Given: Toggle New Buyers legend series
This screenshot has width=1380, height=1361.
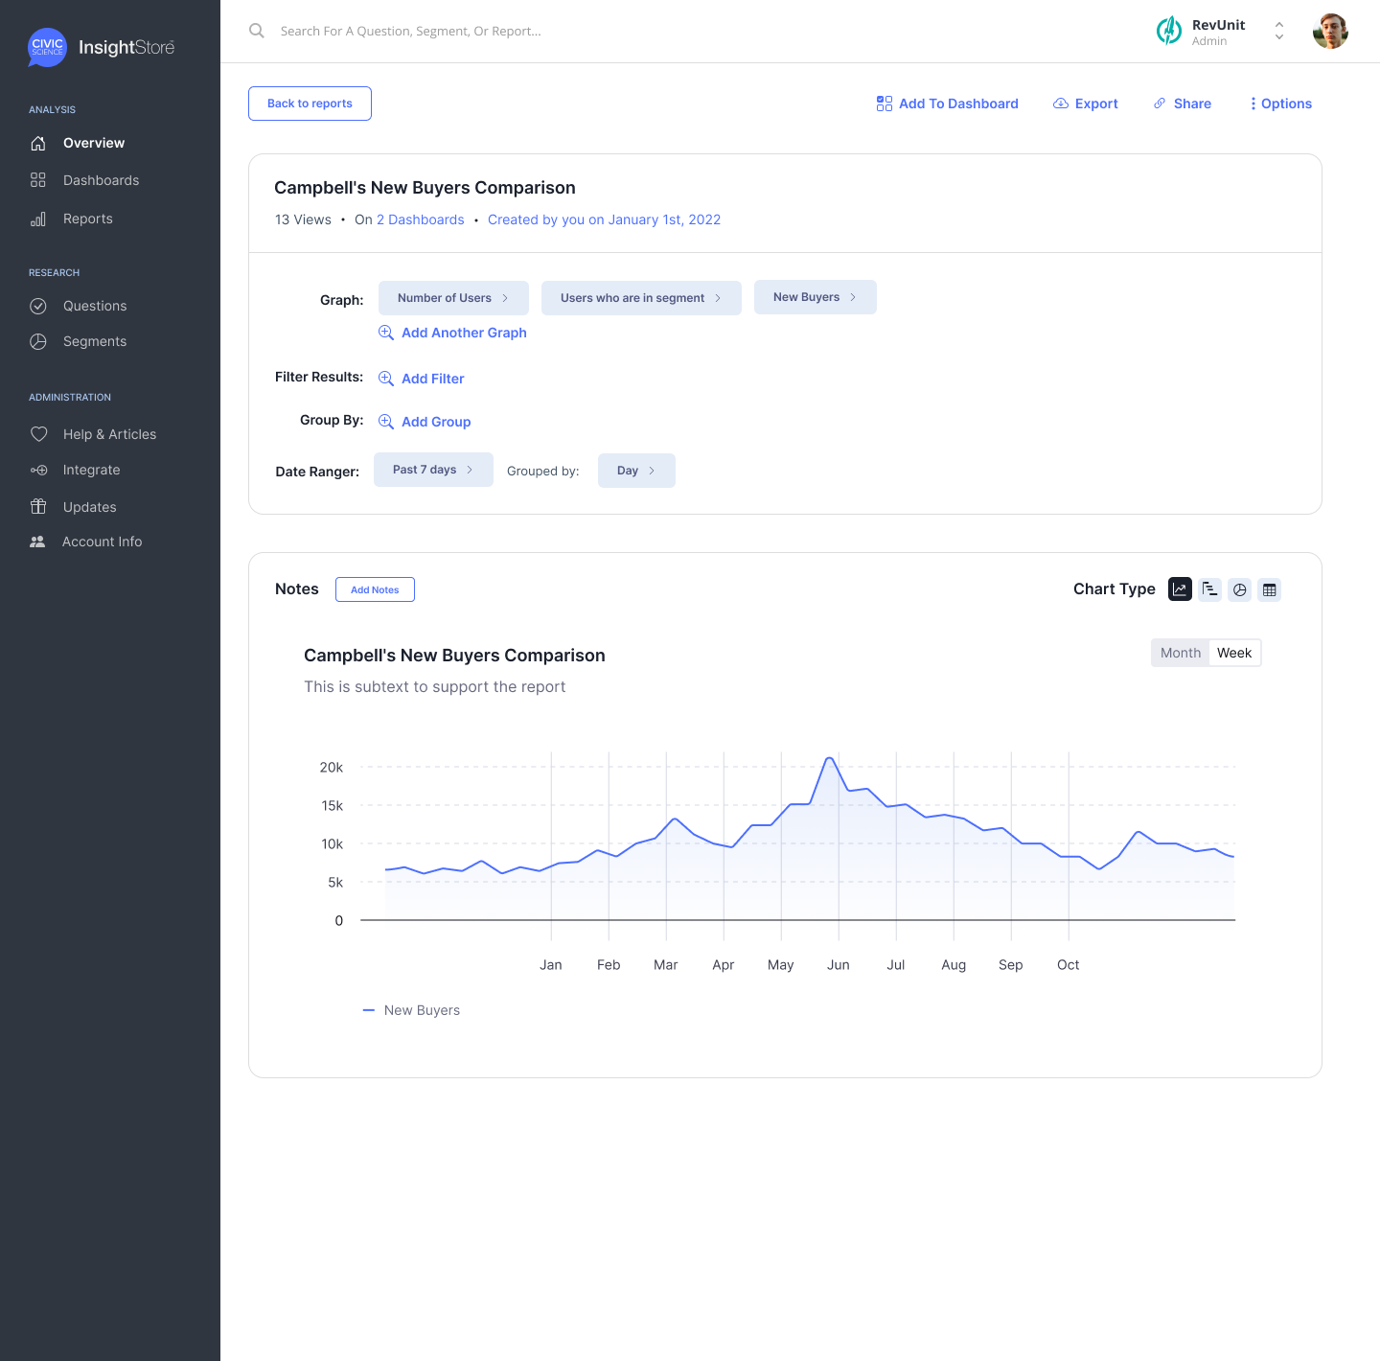Looking at the screenshot, I should [x=412, y=1010].
